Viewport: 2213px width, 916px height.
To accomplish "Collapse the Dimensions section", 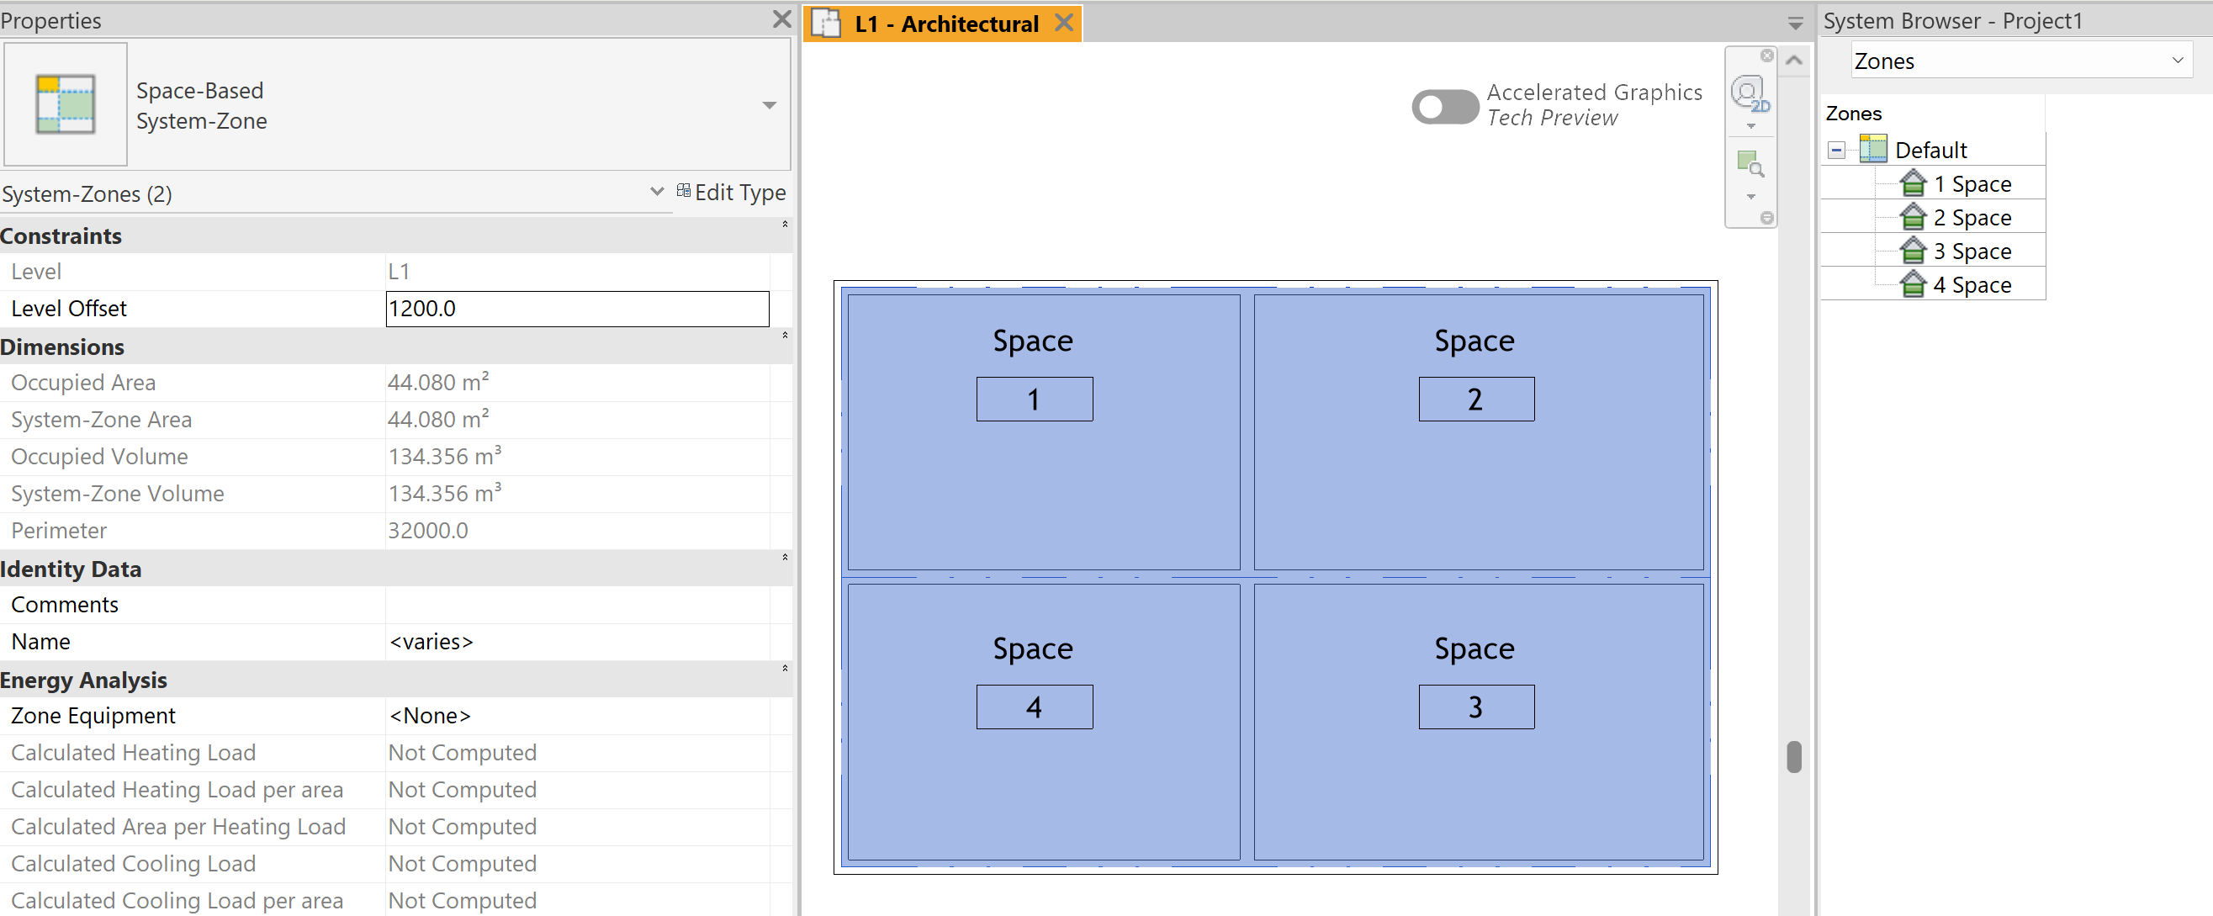I will tap(784, 335).
